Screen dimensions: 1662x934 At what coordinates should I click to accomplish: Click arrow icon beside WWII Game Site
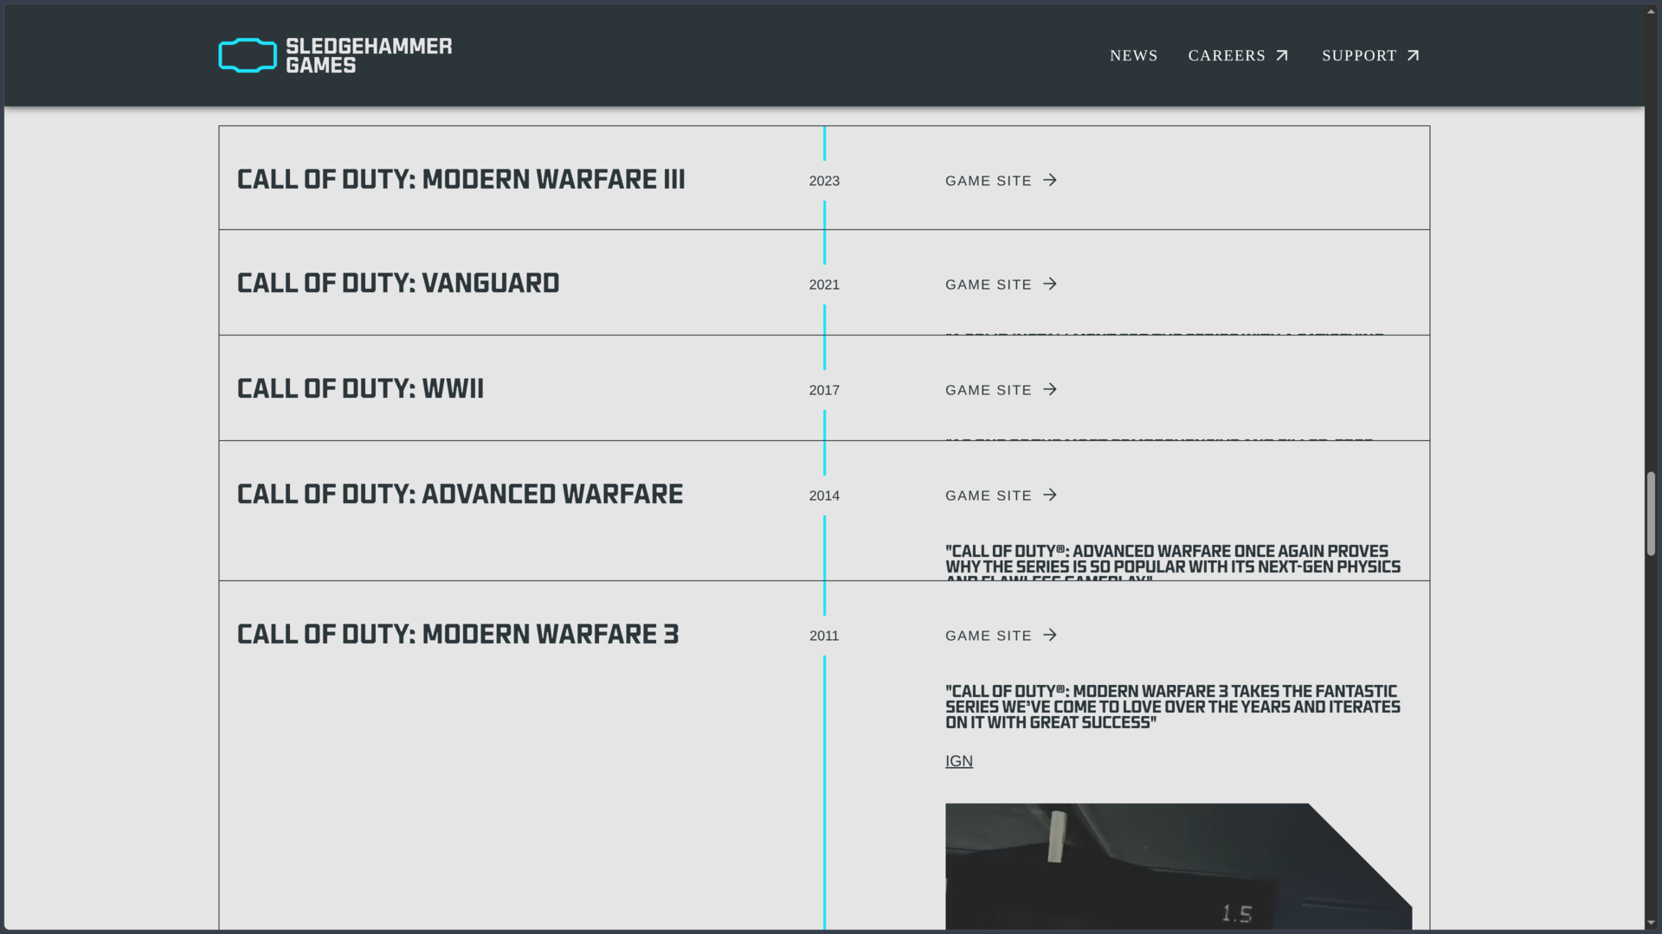1050,389
